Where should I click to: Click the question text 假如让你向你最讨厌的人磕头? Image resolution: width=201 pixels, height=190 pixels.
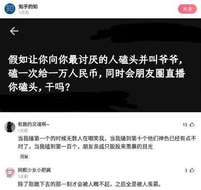tap(96, 73)
